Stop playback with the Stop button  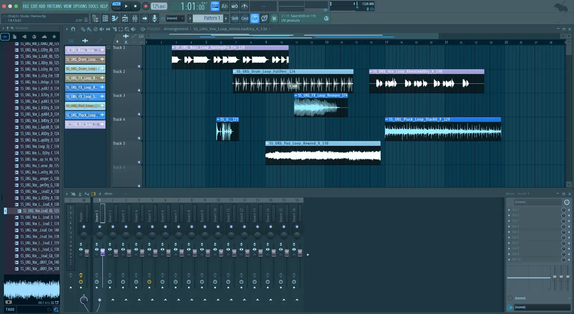pyautogui.click(x=135, y=6)
